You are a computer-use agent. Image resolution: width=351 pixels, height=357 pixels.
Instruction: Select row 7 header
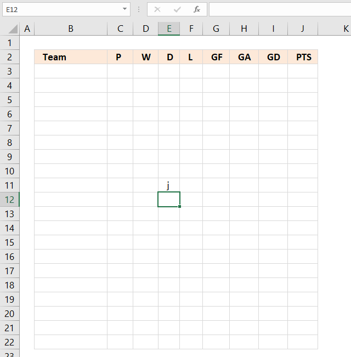[x=9, y=128]
